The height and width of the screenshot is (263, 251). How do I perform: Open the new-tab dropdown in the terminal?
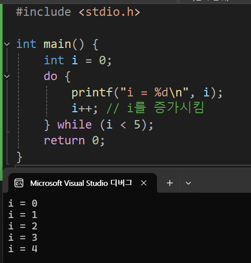point(188,183)
